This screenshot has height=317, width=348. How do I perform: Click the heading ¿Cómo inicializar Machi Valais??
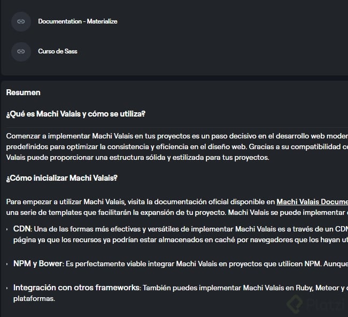(x=62, y=178)
